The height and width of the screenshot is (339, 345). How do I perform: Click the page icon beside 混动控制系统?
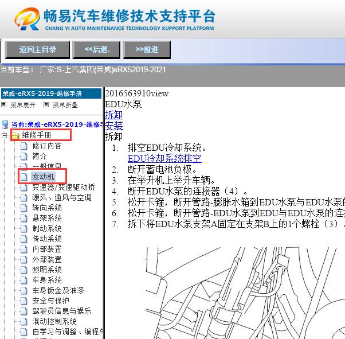point(23,322)
